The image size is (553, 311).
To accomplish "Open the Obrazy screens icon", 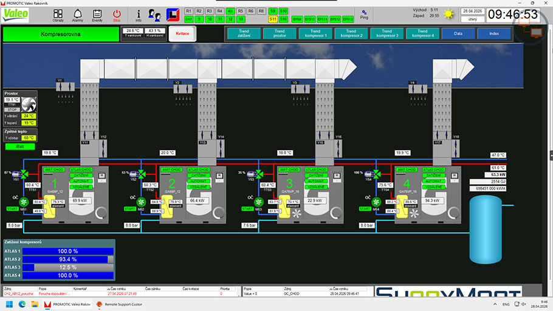I will [x=58, y=13].
